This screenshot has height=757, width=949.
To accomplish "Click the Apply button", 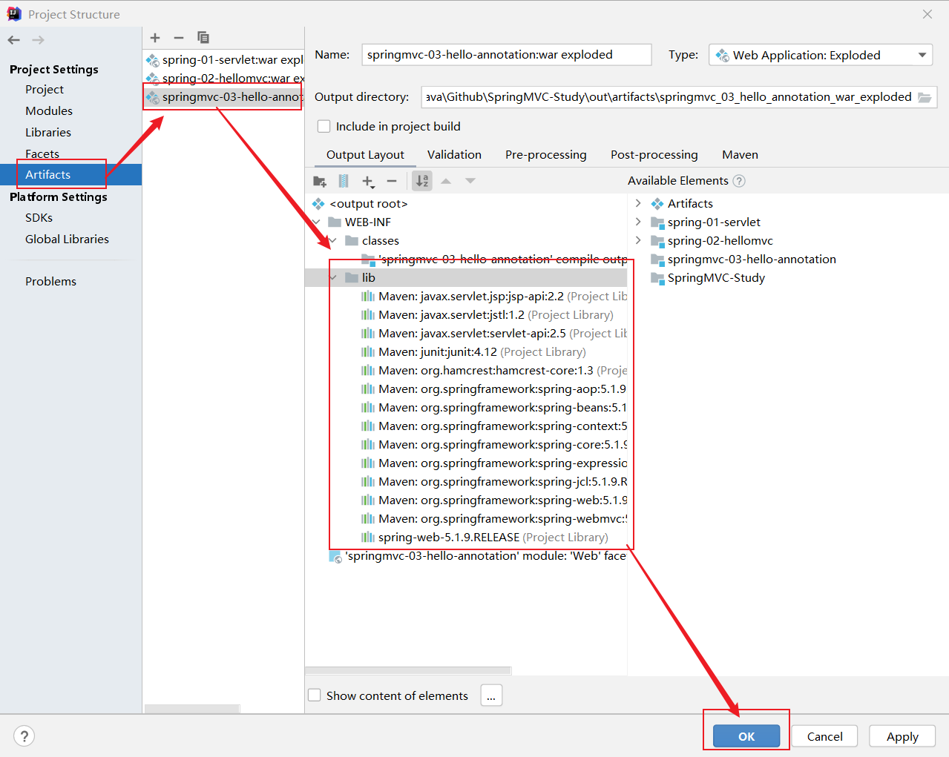I will coord(902,736).
